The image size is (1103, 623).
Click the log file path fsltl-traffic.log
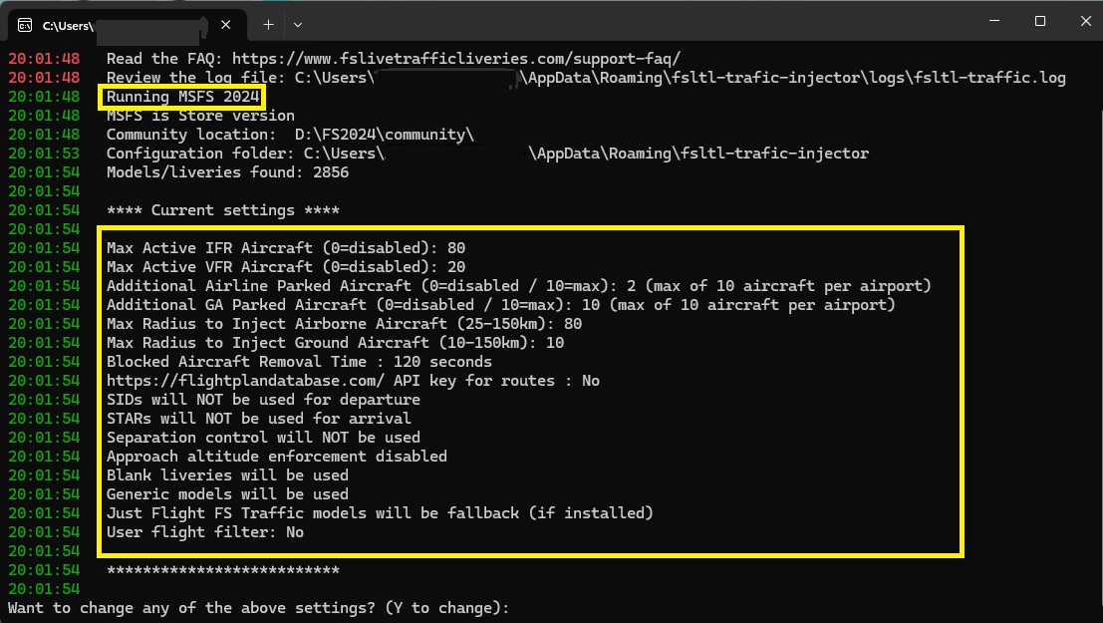coord(681,78)
